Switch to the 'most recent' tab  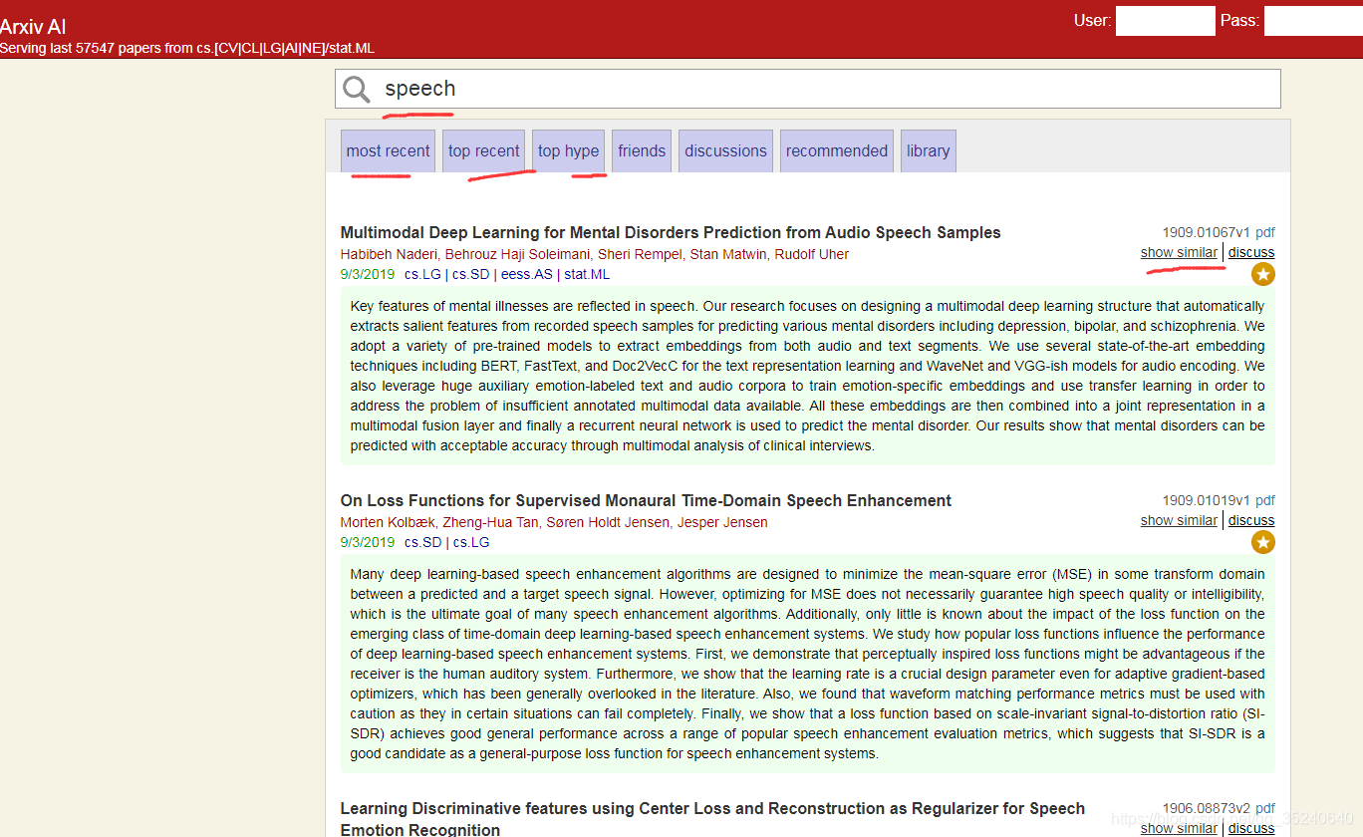click(388, 151)
